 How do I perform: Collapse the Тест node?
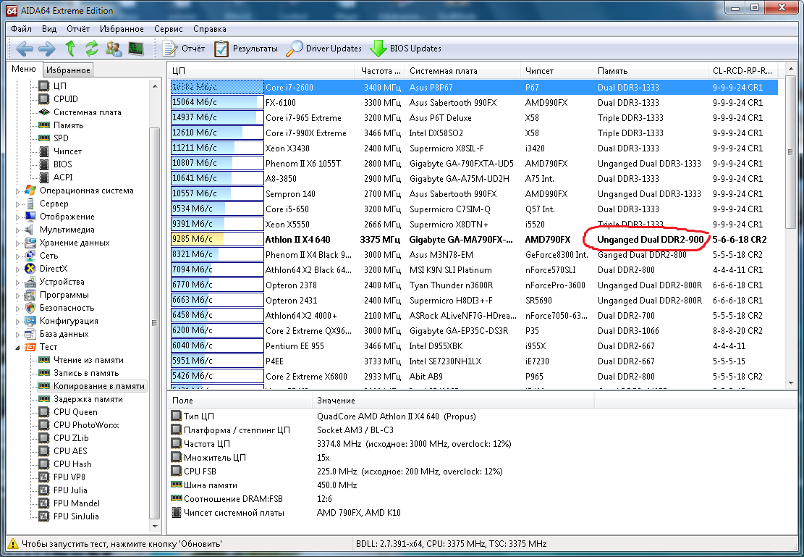pyautogui.click(x=17, y=348)
